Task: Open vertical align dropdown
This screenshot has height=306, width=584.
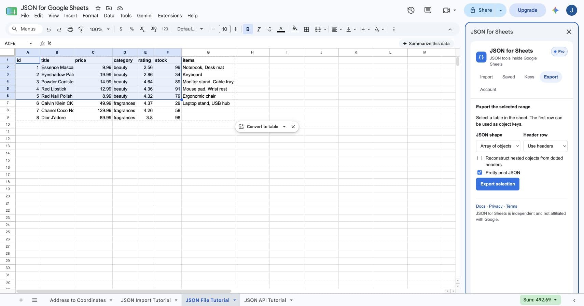Action: [351, 29]
